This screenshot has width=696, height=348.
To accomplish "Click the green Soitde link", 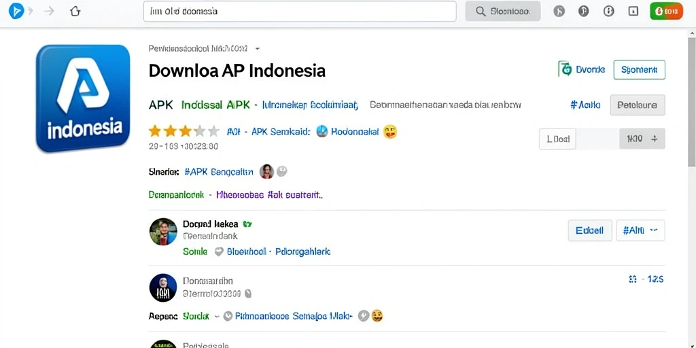I will [x=195, y=251].
